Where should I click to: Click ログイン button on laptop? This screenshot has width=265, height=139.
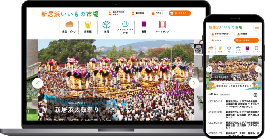click(x=158, y=13)
